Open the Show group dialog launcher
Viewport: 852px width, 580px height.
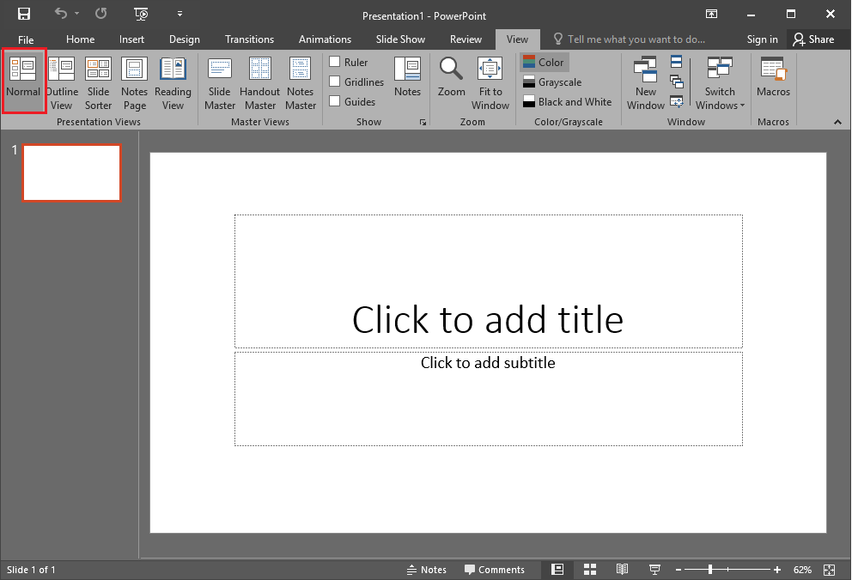[x=423, y=123]
